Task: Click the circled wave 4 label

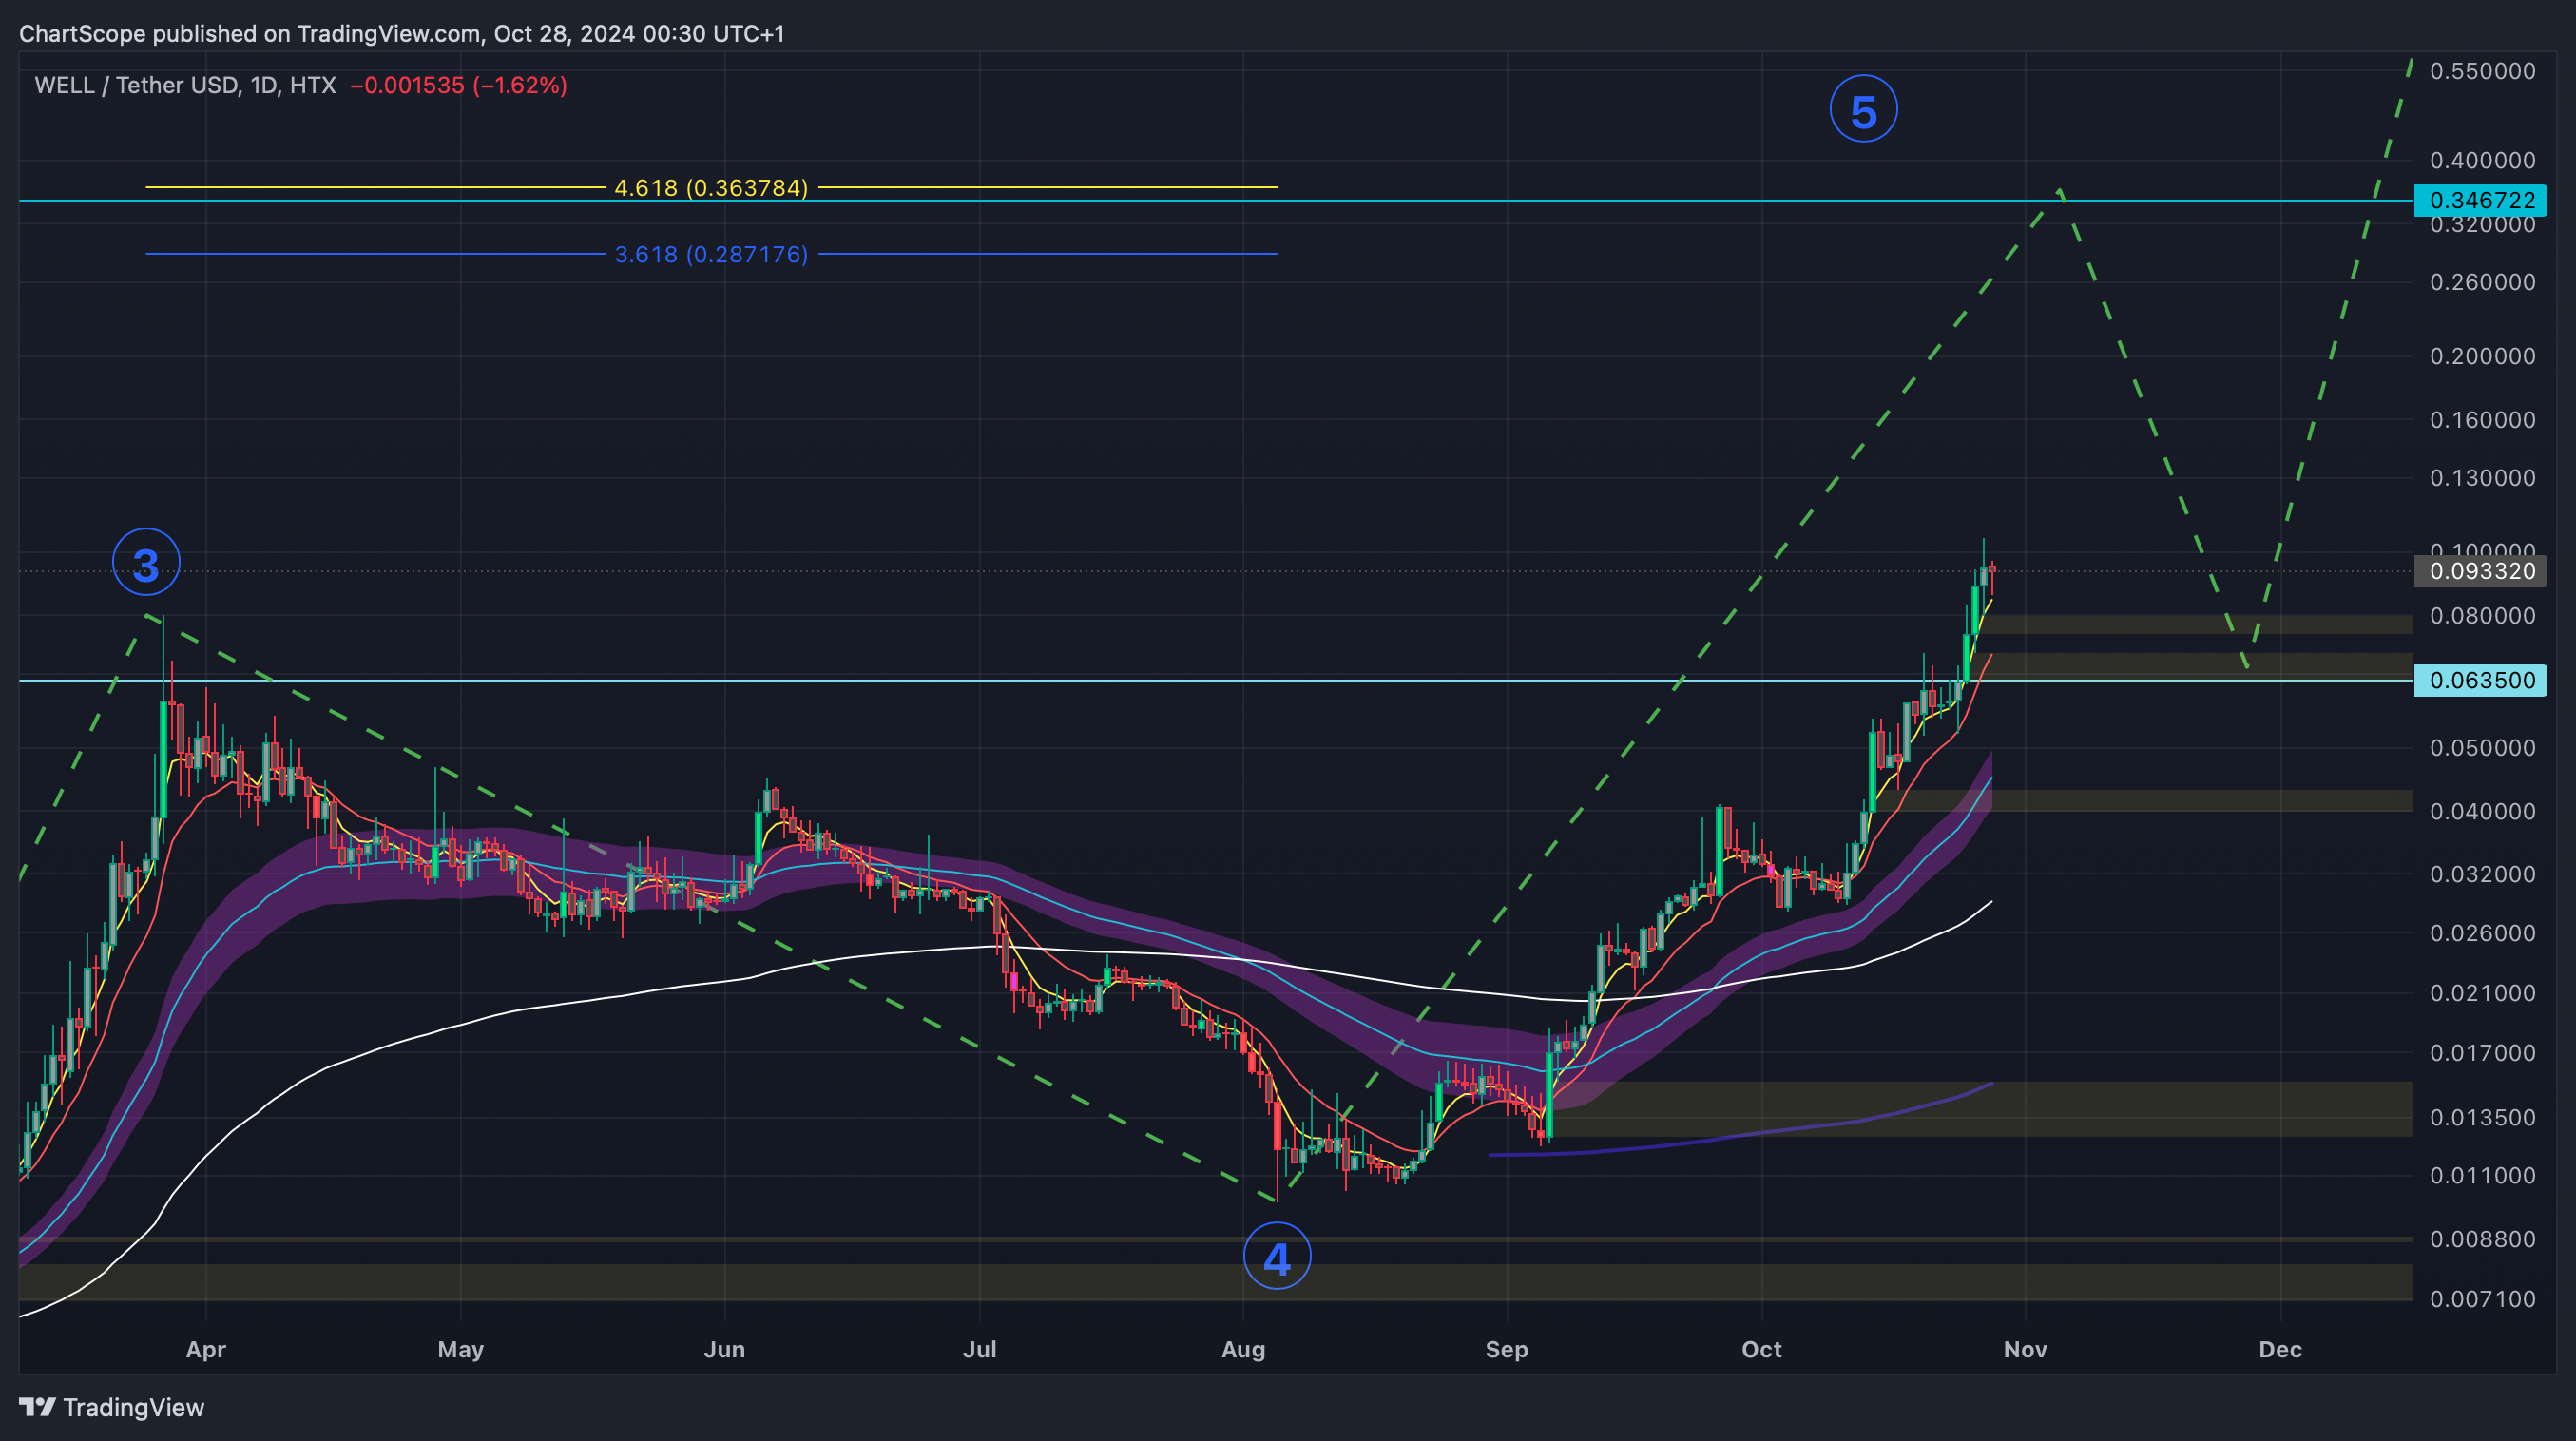Action: point(1277,1256)
